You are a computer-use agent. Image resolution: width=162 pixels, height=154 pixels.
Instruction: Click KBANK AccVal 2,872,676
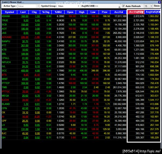[139, 16]
